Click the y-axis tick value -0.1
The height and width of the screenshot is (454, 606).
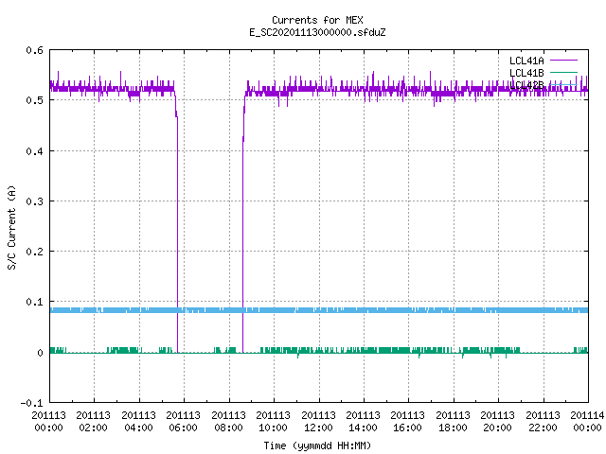coord(31,403)
